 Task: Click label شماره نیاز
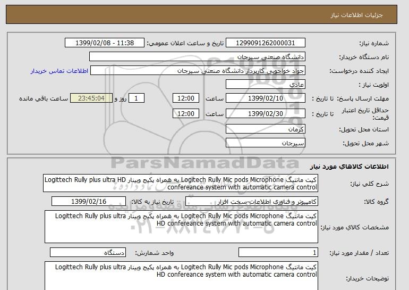(374, 43)
